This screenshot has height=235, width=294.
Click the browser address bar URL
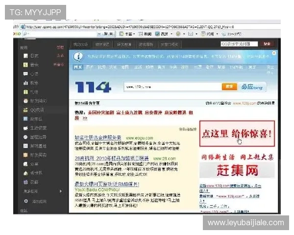coord(130,27)
